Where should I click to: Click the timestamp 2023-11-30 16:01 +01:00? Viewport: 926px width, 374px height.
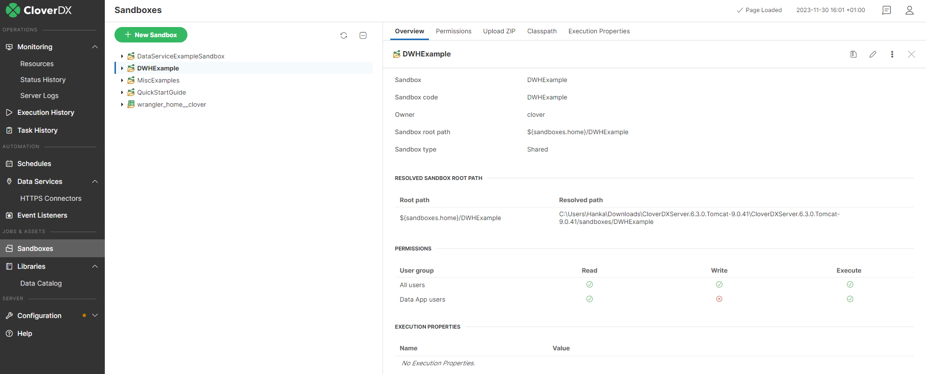point(830,10)
